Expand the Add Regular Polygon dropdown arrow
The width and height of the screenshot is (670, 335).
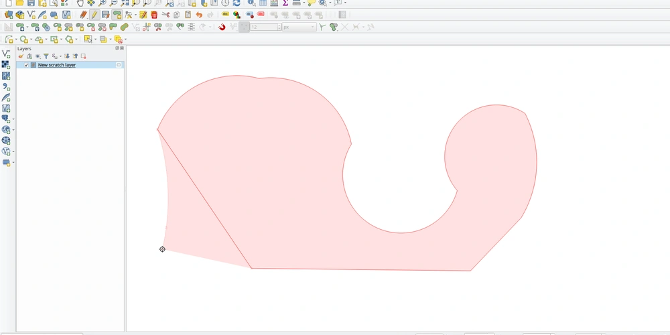(76, 40)
